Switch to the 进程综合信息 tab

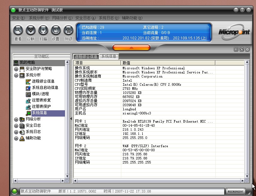pyautogui.click(x=86, y=56)
